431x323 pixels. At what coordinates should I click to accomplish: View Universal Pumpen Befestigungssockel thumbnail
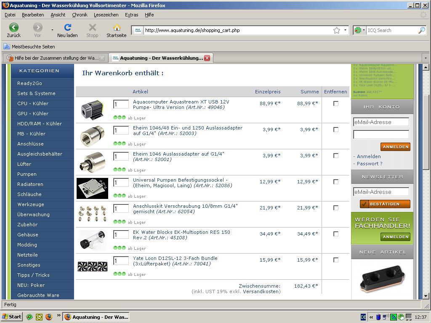pyautogui.click(x=92, y=188)
